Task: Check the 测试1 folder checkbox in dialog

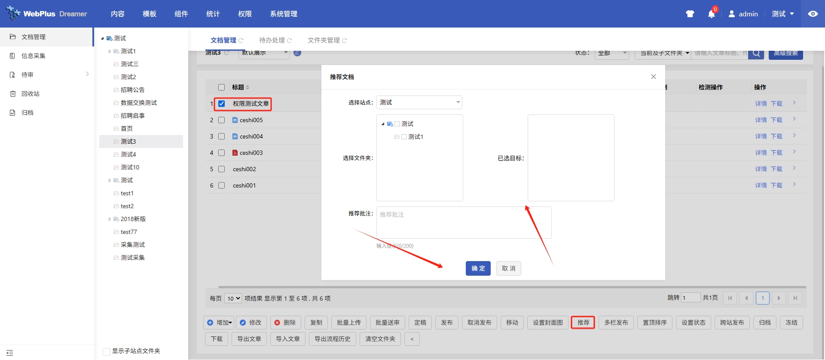Action: coord(404,137)
